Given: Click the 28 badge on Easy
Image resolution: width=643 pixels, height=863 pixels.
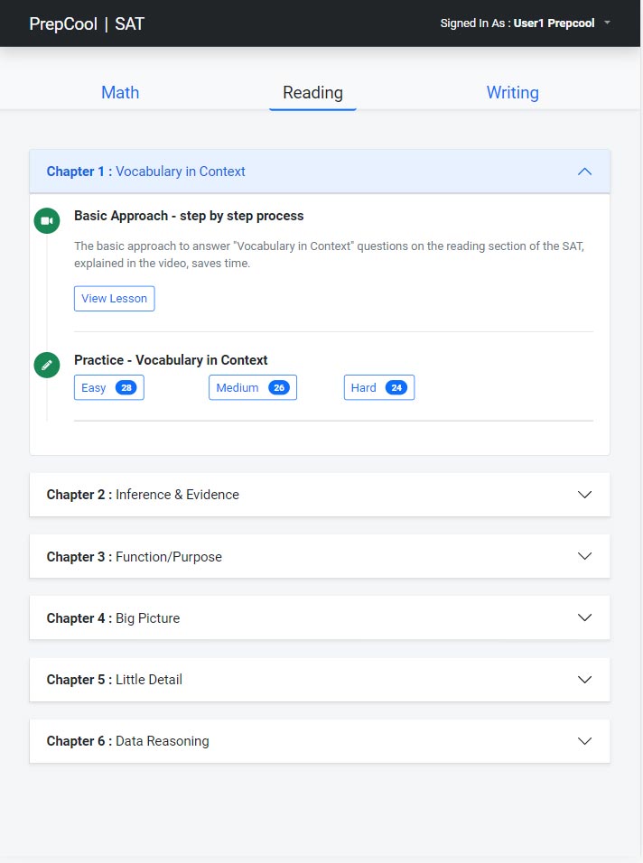Looking at the screenshot, I should pyautogui.click(x=126, y=387).
